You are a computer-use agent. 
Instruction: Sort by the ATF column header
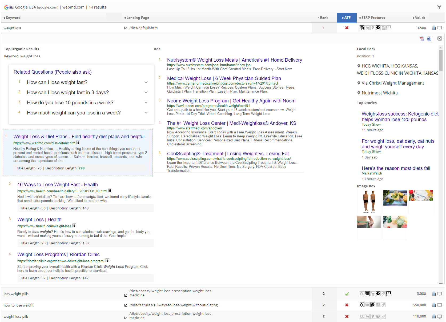coord(347,18)
